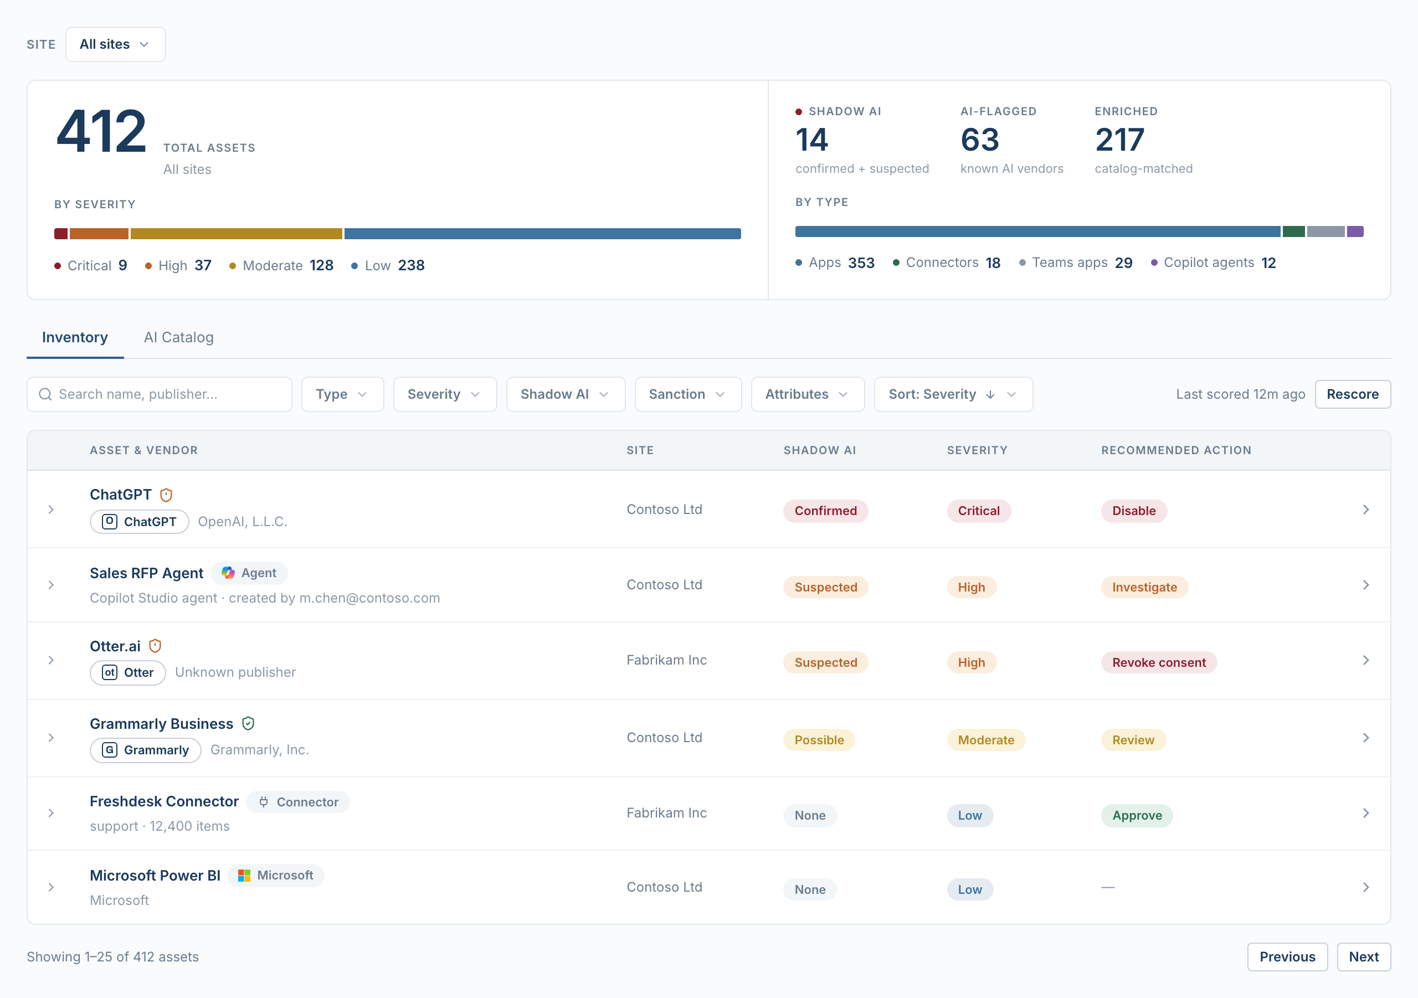Click the Rescore button
Screen dimensions: 1418x998
click(1353, 394)
